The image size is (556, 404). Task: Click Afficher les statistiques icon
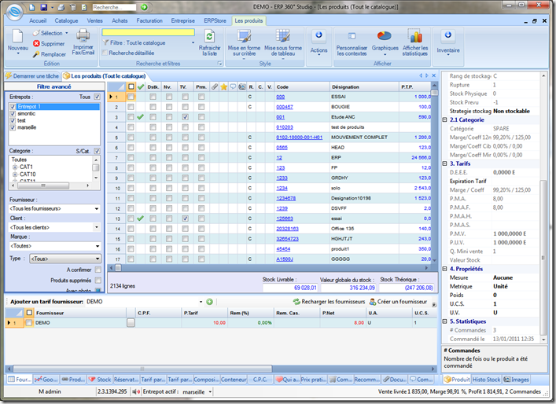click(x=415, y=36)
